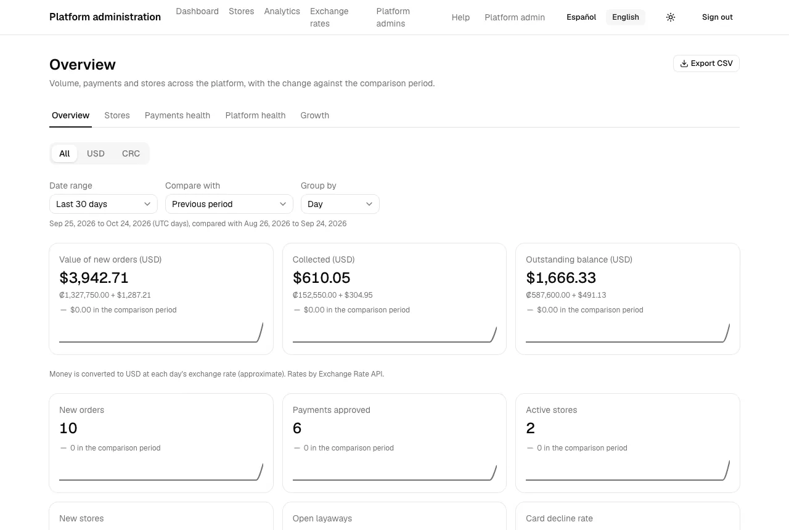The image size is (789, 530).
Task: Open Exchange rates page
Action: (x=329, y=17)
